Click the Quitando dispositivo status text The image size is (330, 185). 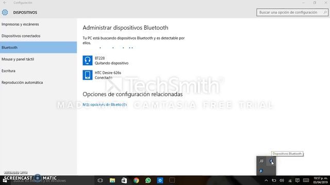click(x=111, y=63)
